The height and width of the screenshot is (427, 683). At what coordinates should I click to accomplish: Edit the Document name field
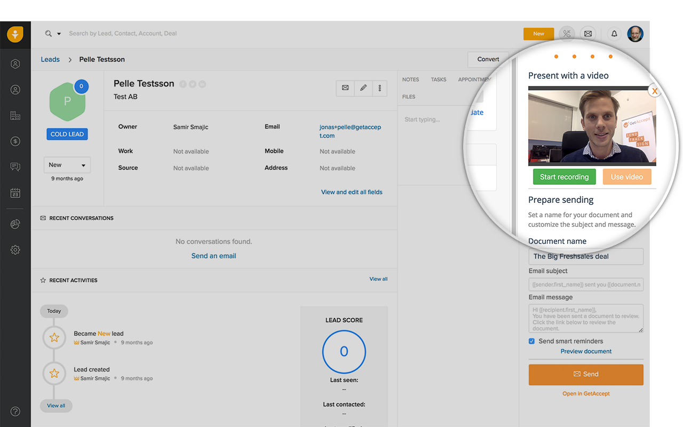click(586, 256)
